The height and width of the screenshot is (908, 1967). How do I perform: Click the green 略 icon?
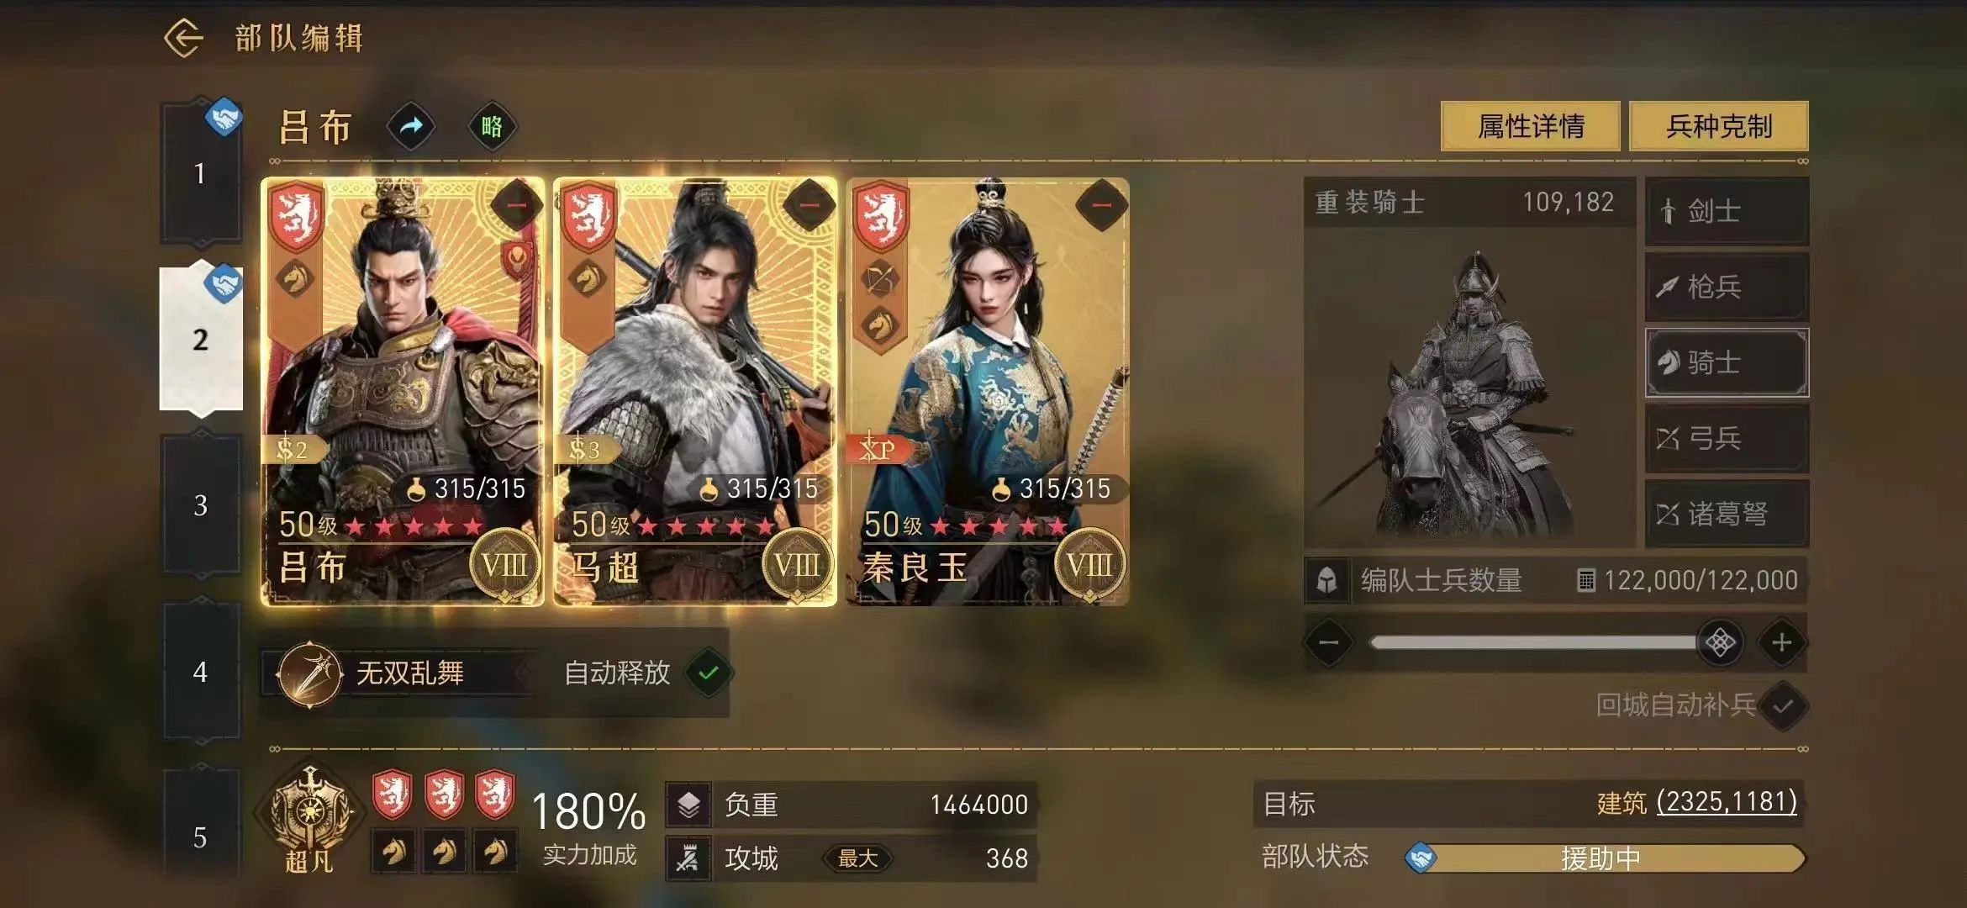click(492, 127)
